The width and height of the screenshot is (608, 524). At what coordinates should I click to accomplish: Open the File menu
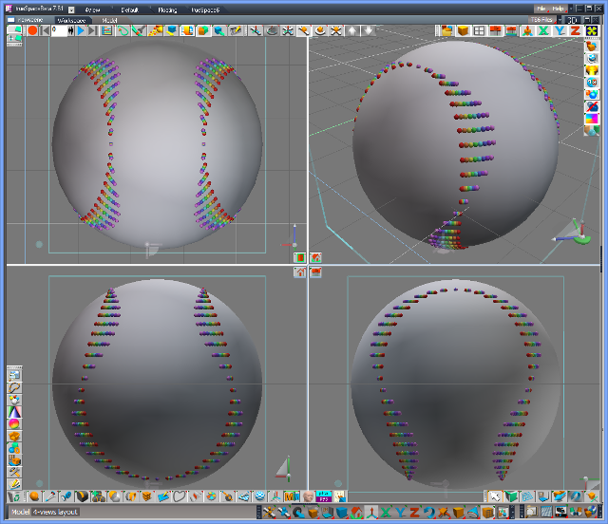540,9
